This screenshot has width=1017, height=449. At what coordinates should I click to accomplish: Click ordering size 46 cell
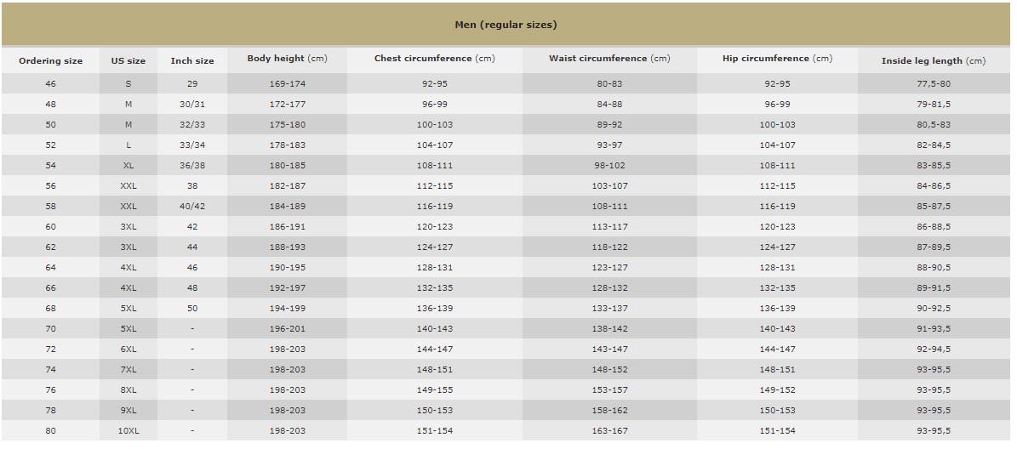[x=51, y=84]
